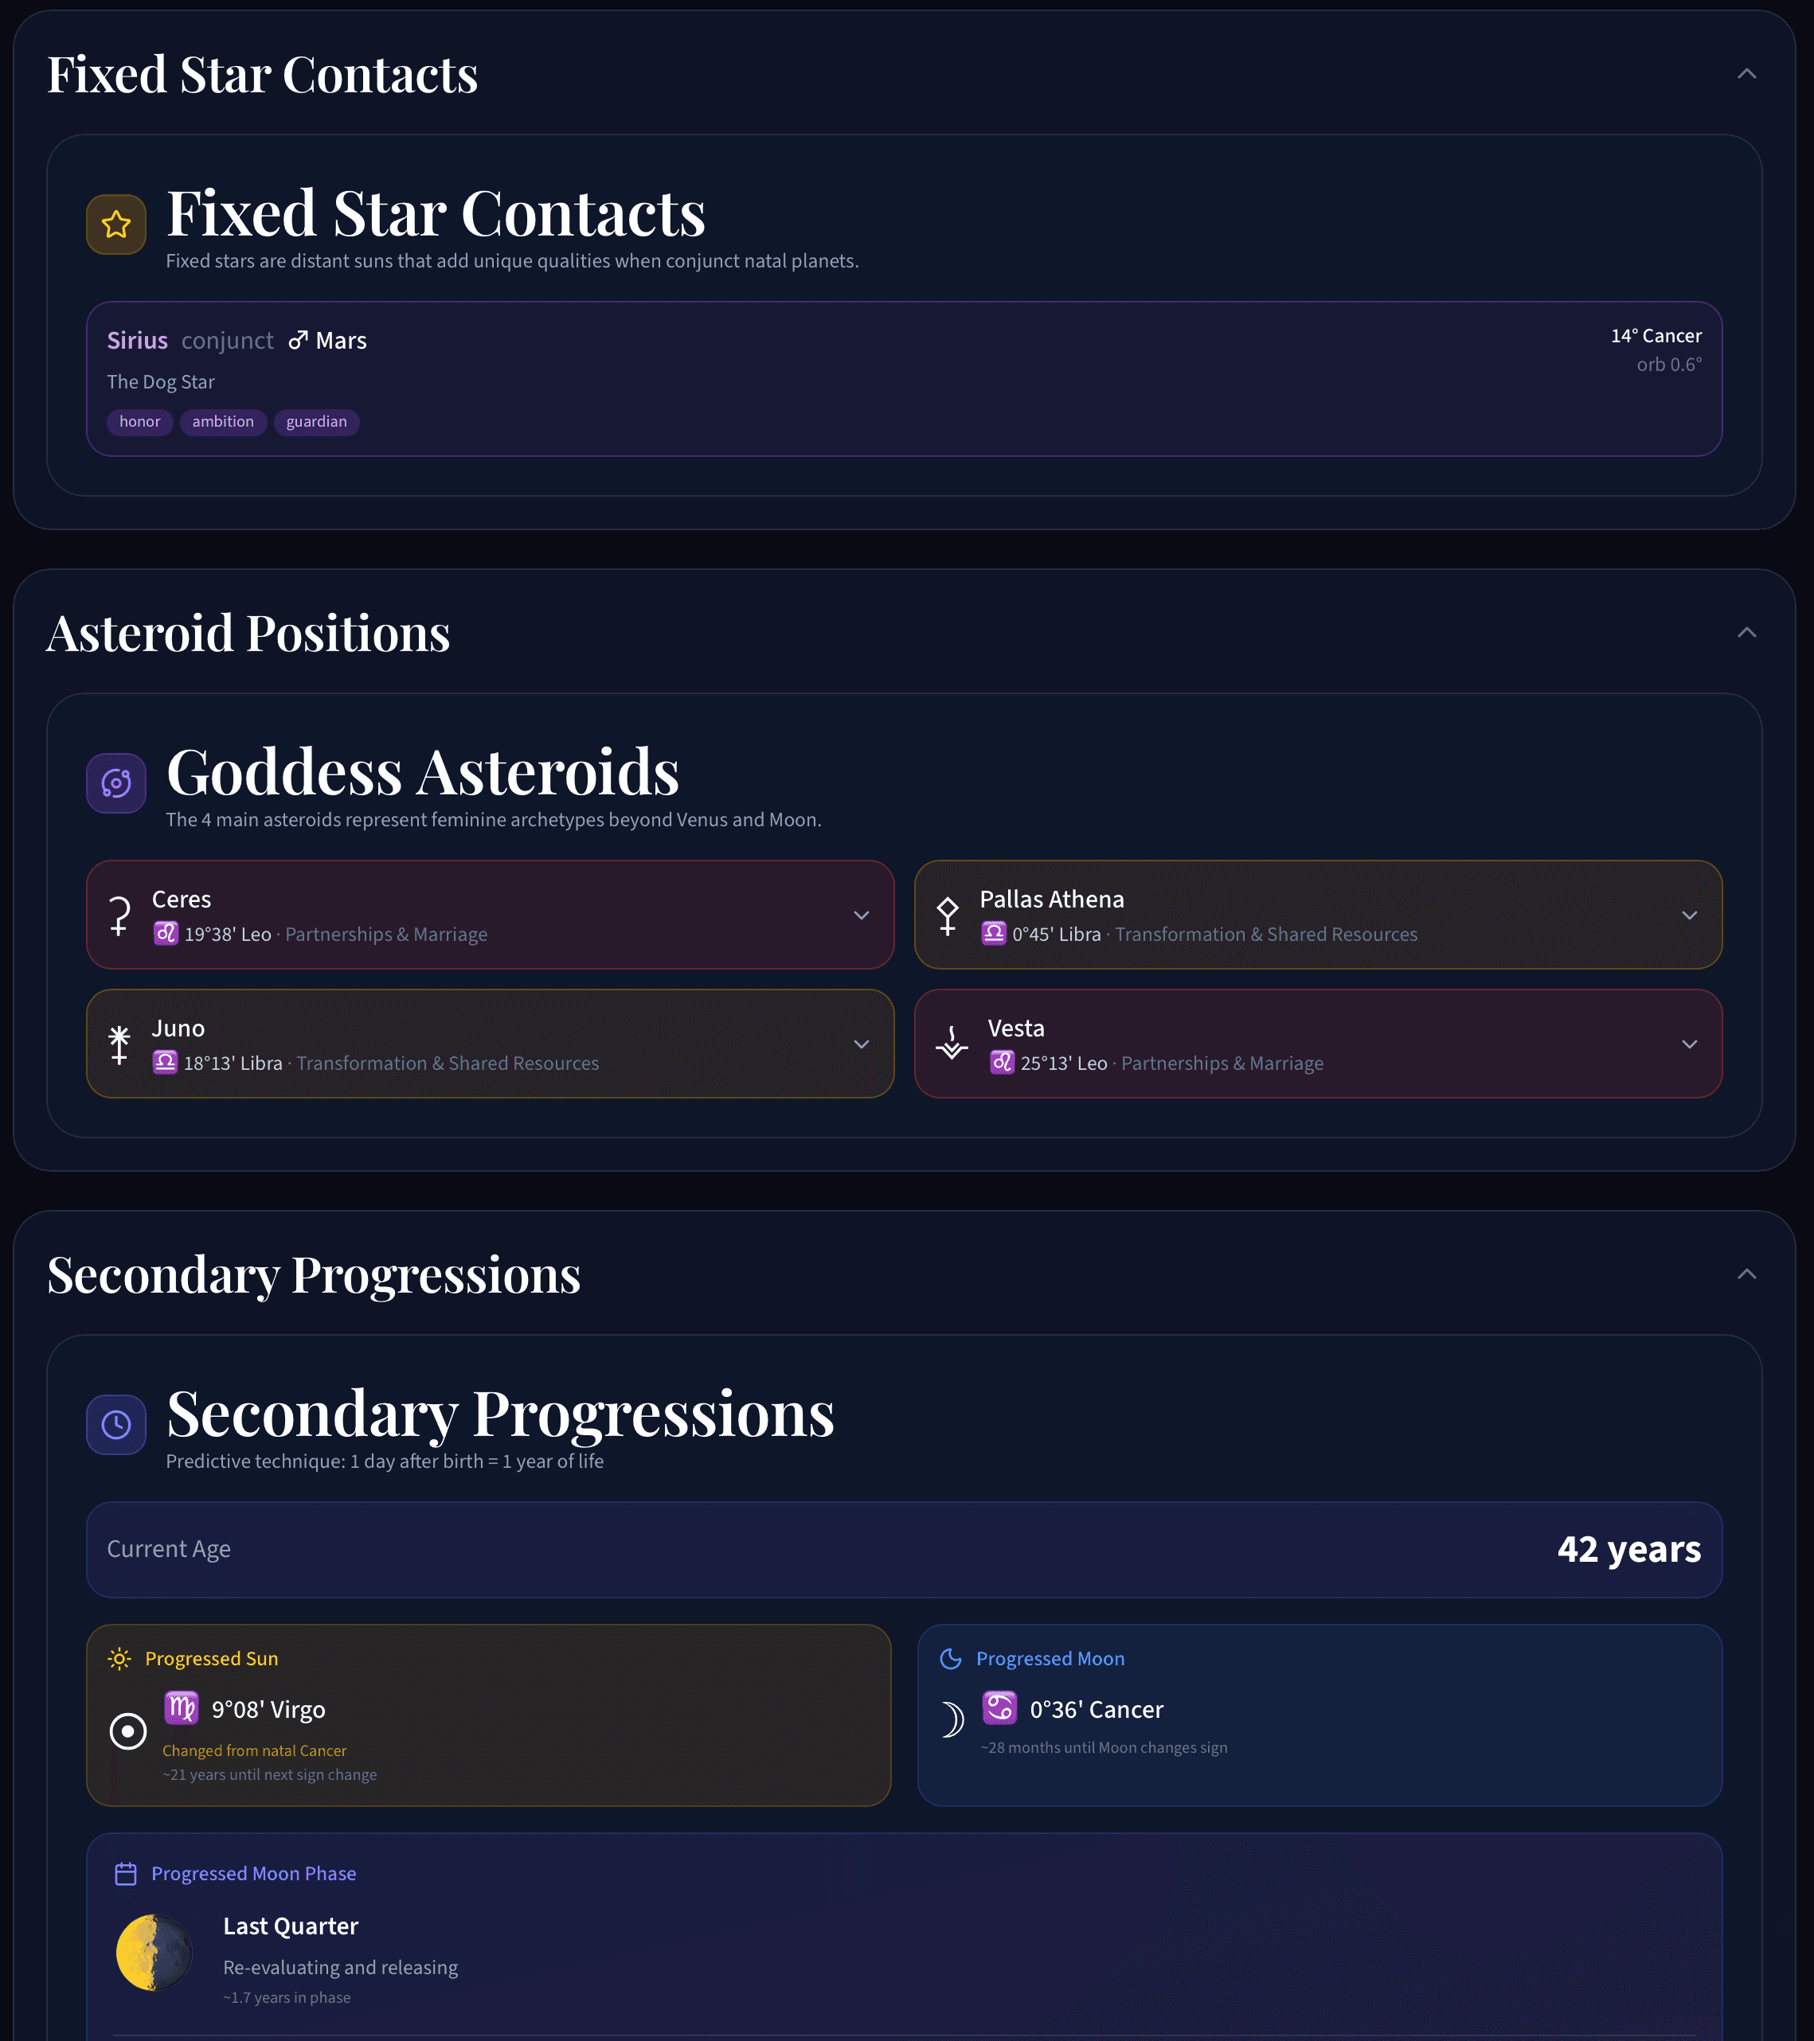Expand the Pallas Athena card
The height and width of the screenshot is (2041, 1814).
tap(1690, 915)
